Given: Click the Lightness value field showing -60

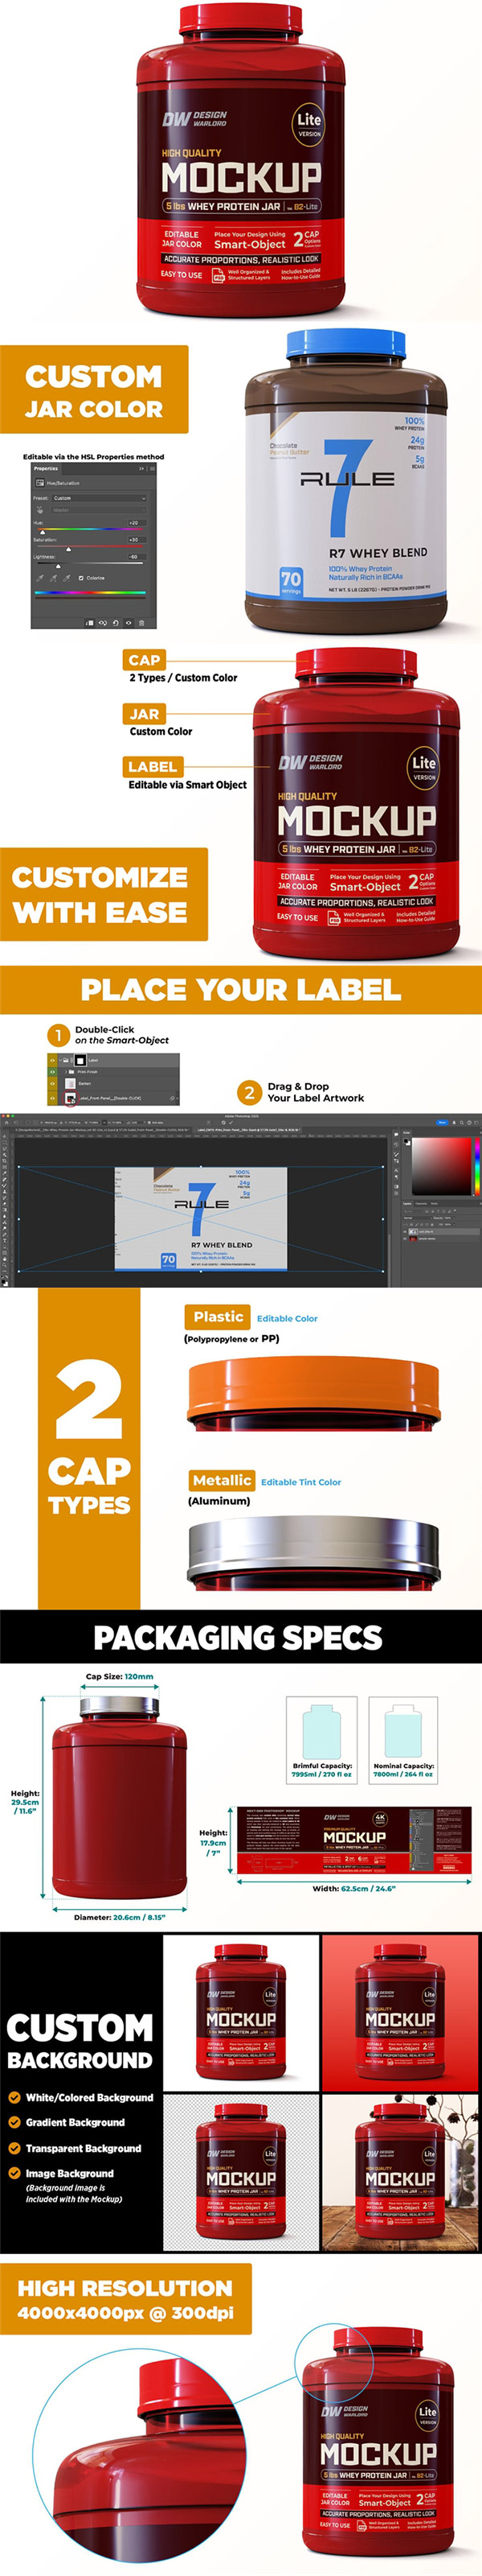Looking at the screenshot, I should pyautogui.click(x=137, y=557).
